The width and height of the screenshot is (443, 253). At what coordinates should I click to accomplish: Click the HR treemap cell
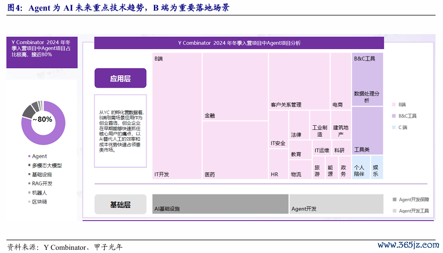click(278, 164)
